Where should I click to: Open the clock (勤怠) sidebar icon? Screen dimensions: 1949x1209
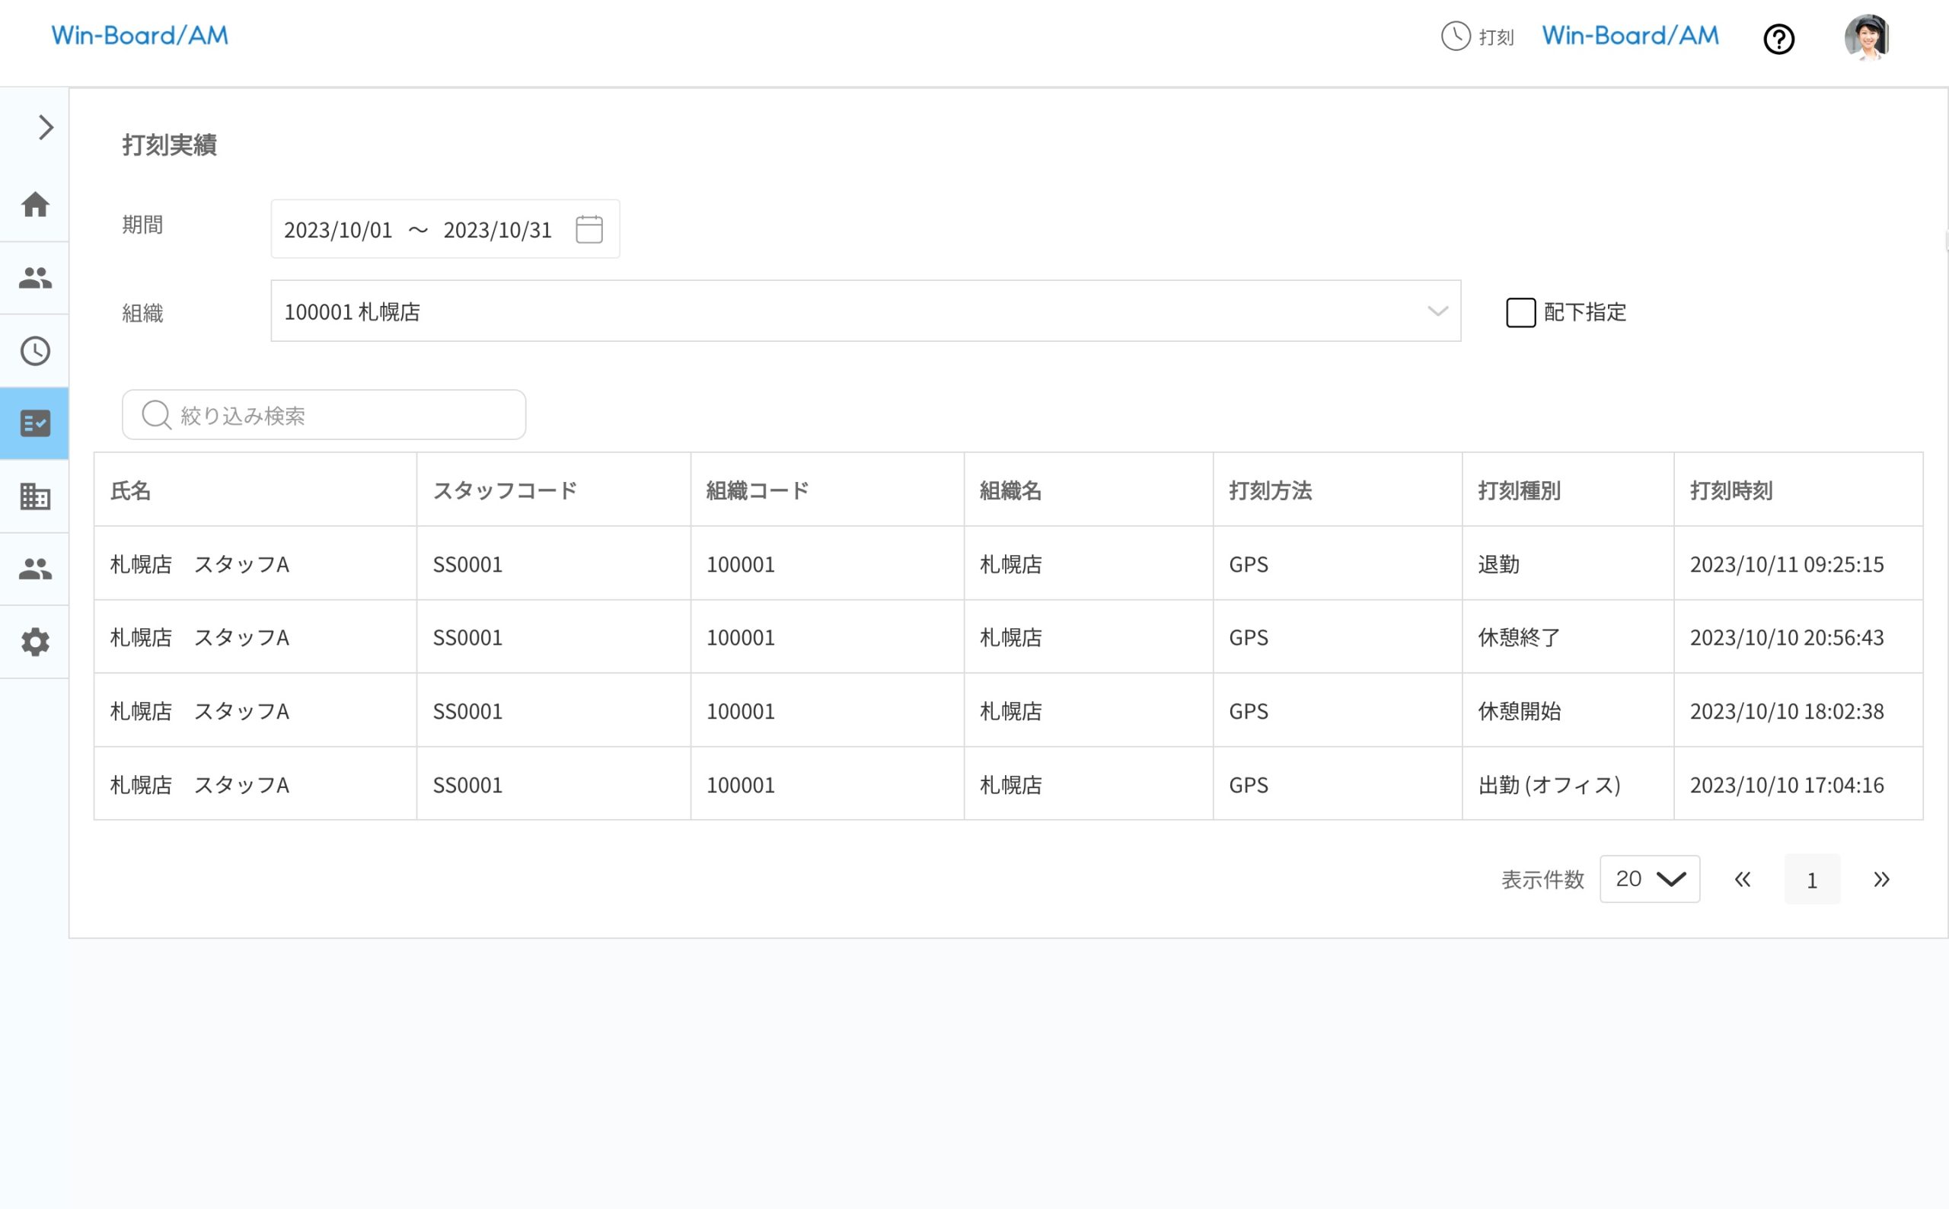click(34, 350)
